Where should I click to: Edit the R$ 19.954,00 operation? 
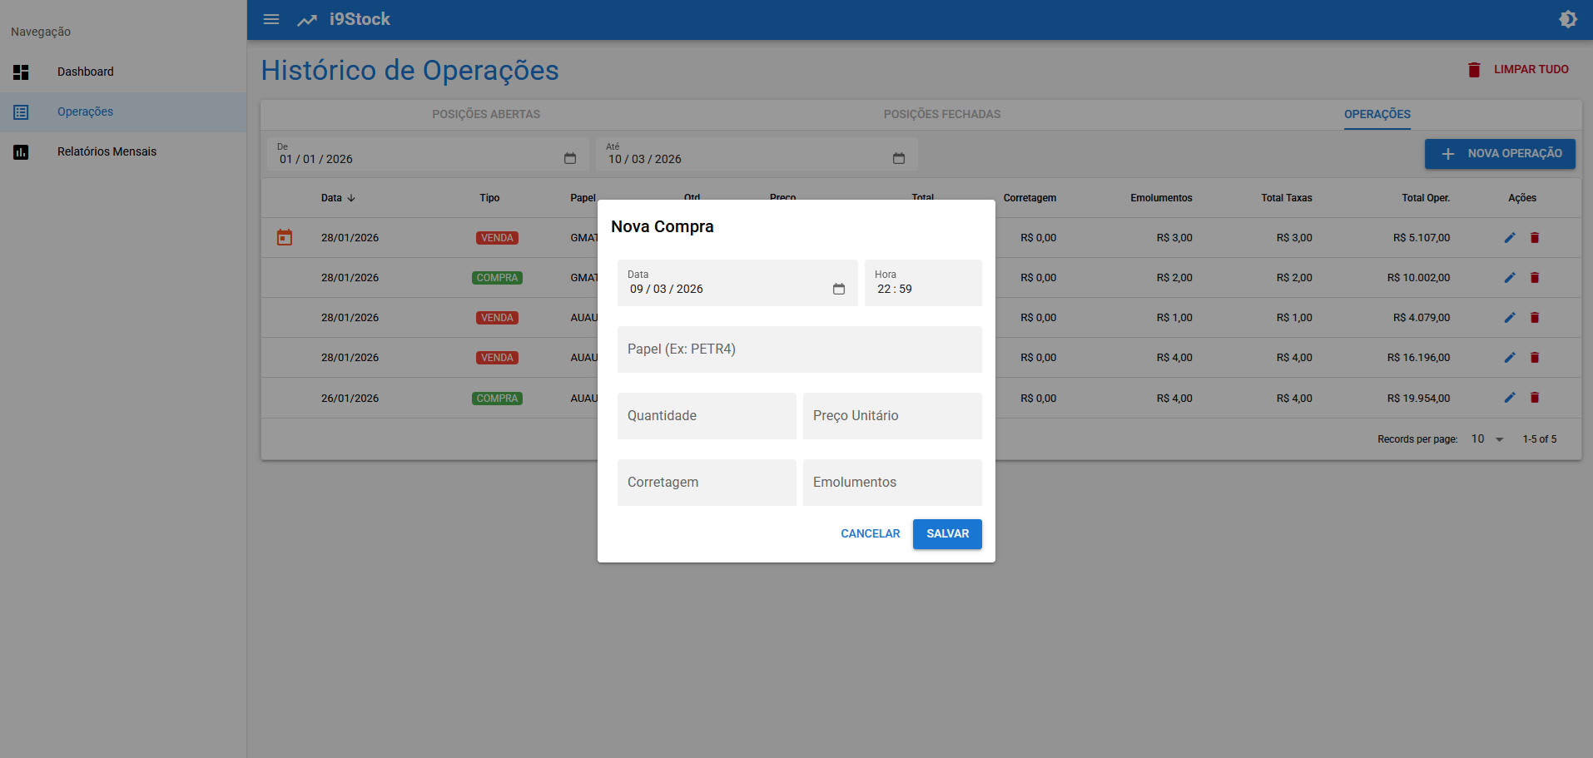1510,398
